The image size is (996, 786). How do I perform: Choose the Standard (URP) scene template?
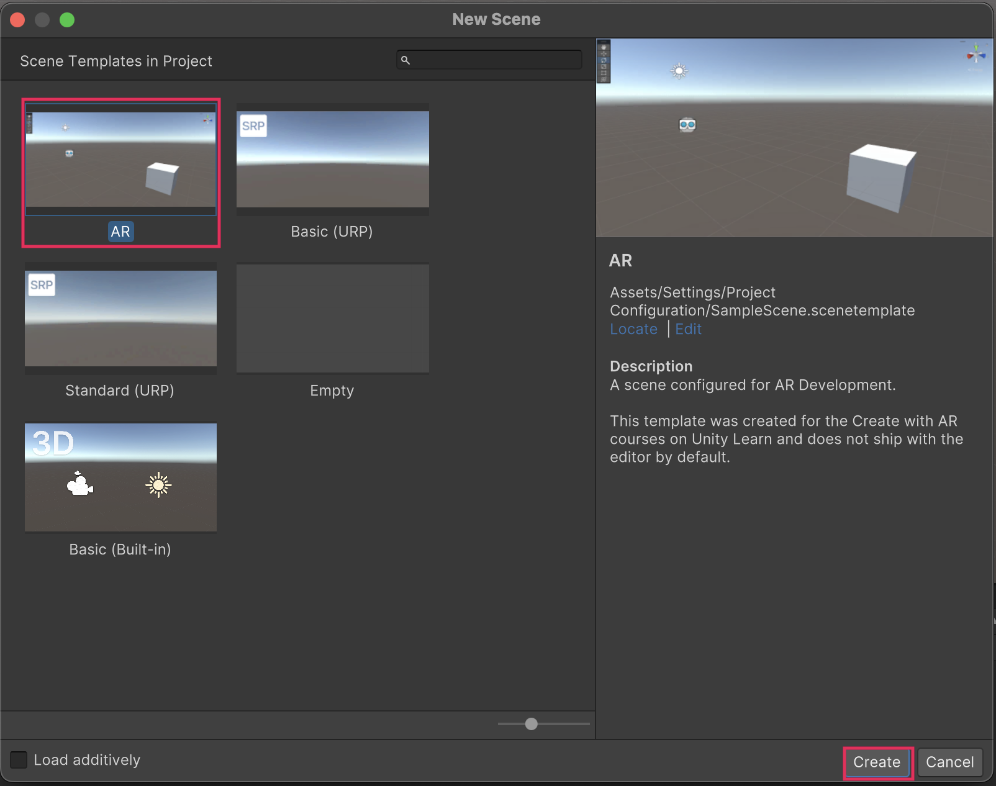point(120,318)
